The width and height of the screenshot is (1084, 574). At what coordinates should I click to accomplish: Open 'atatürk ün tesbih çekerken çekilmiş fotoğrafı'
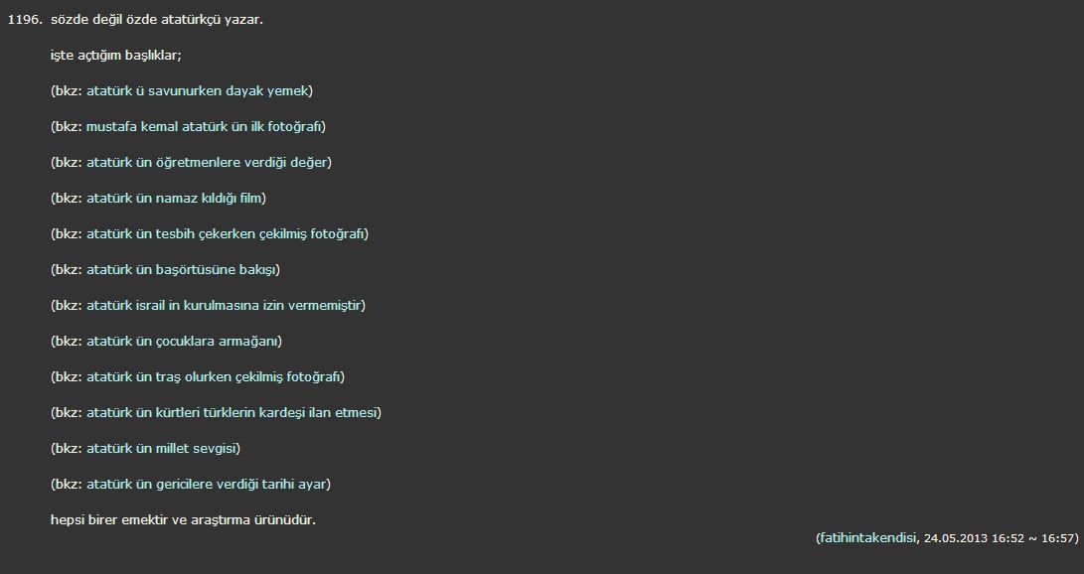coord(227,233)
